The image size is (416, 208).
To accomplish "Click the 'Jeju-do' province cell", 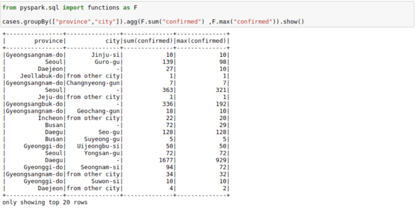I will 50,97.
